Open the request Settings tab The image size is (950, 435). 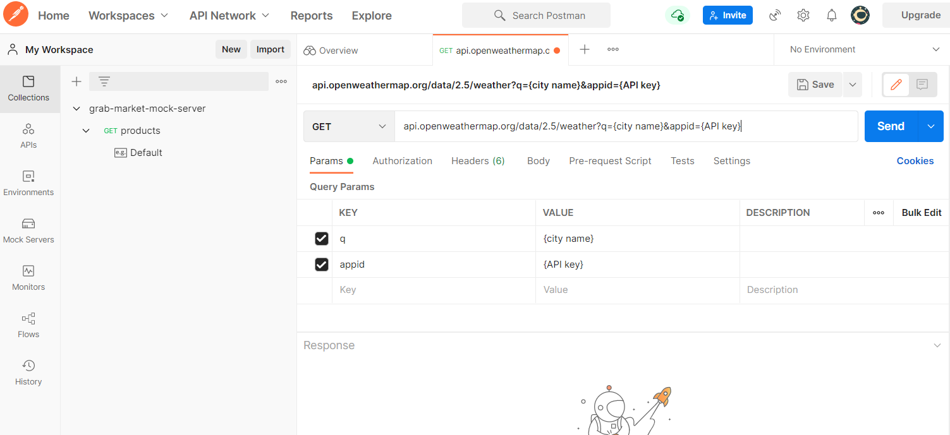click(732, 161)
